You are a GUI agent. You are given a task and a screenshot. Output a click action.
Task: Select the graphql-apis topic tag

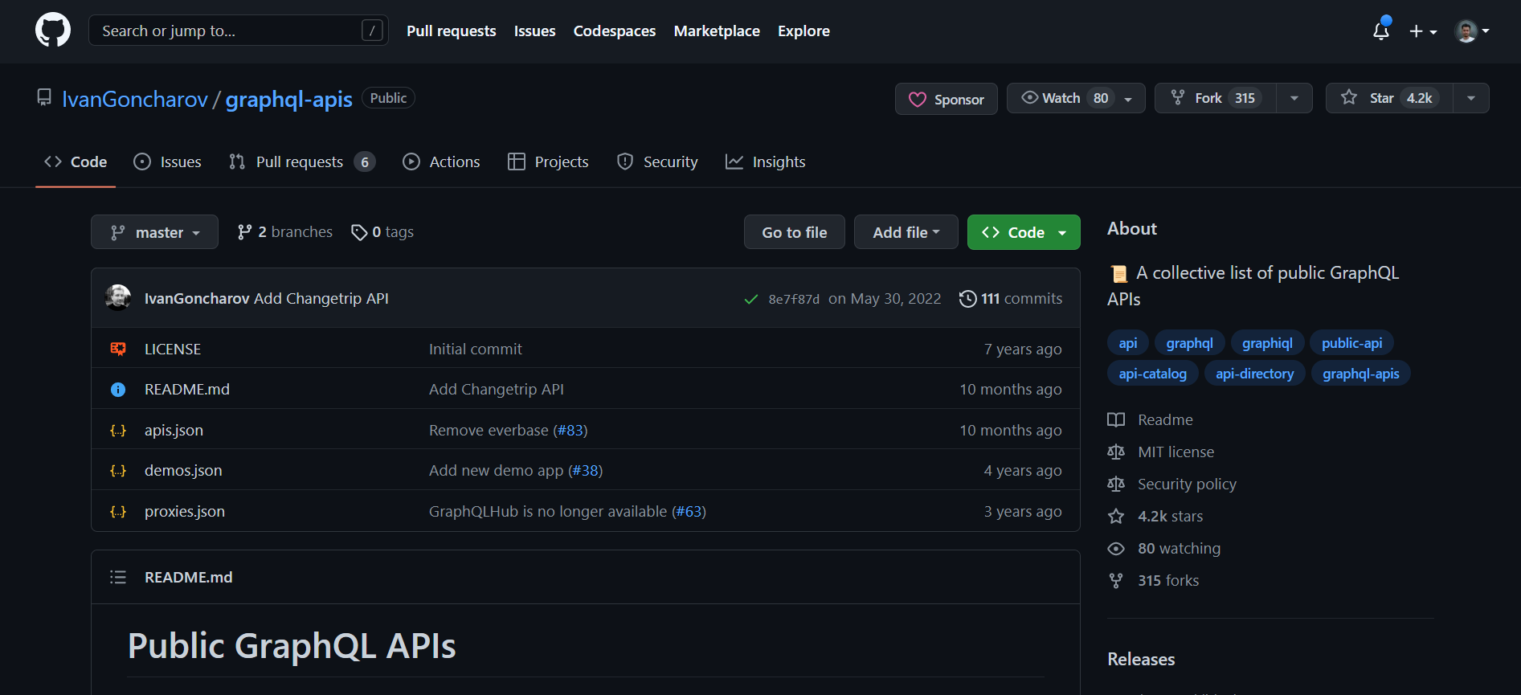[1360, 374]
